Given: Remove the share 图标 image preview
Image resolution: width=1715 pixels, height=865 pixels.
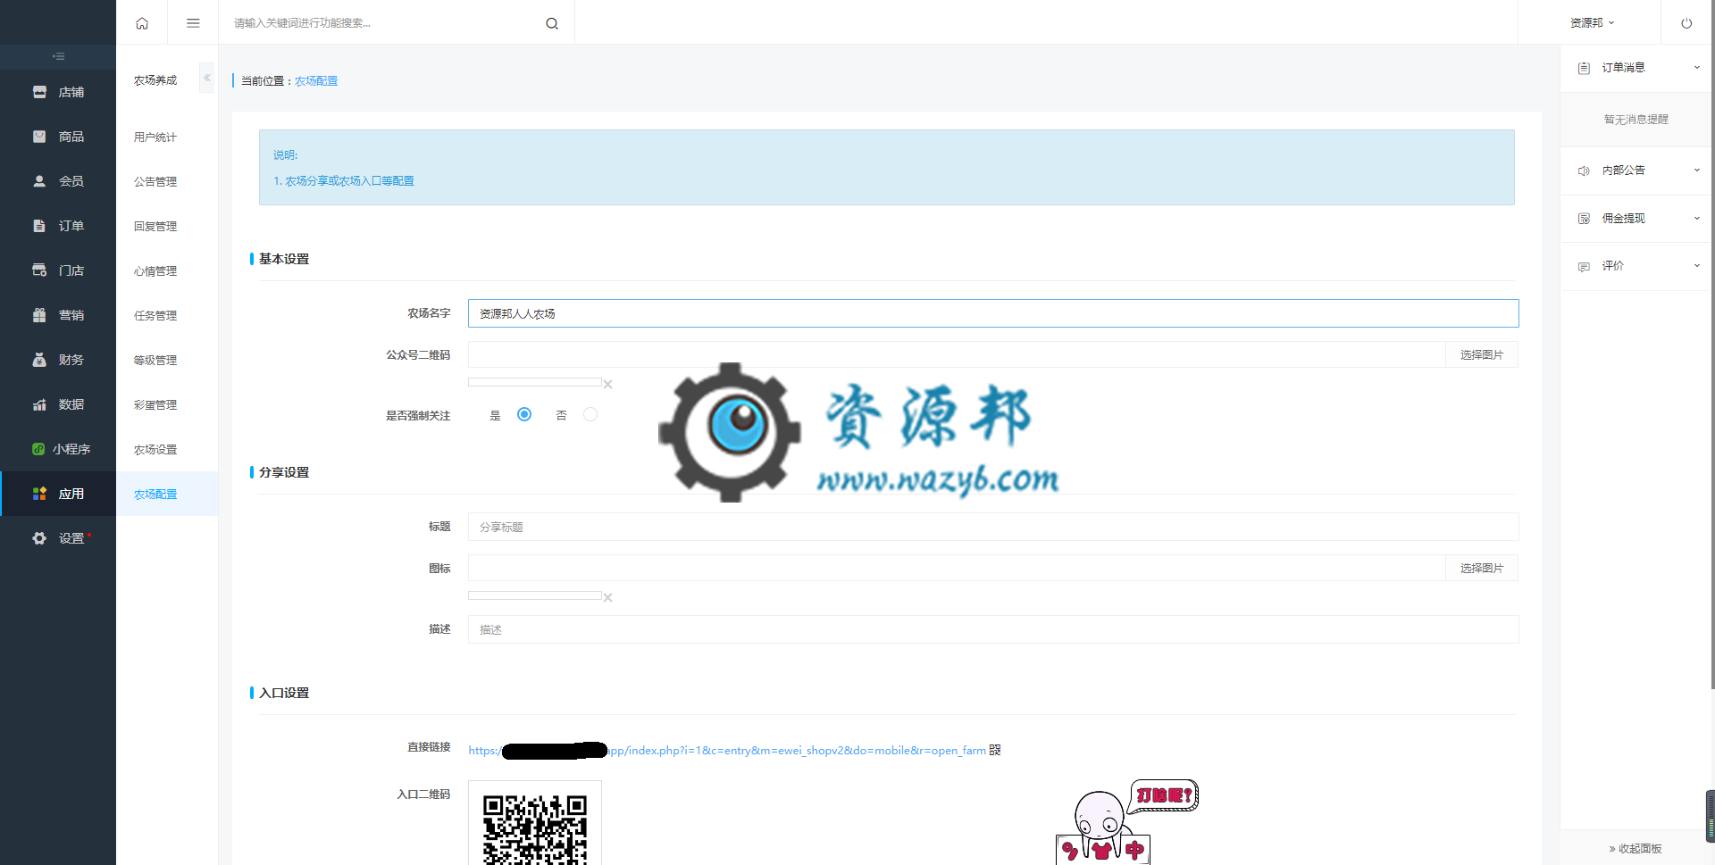Looking at the screenshot, I should [x=607, y=598].
